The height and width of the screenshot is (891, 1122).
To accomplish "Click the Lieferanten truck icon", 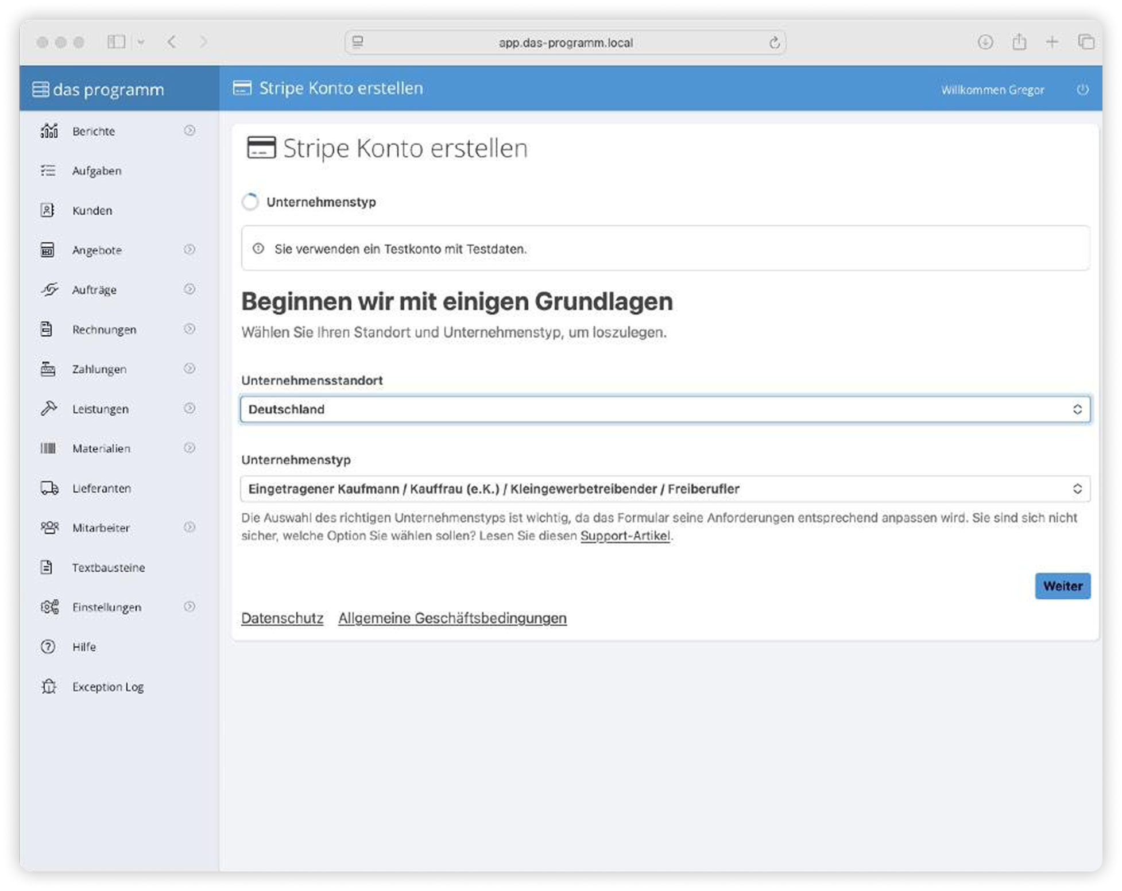I will [x=49, y=488].
